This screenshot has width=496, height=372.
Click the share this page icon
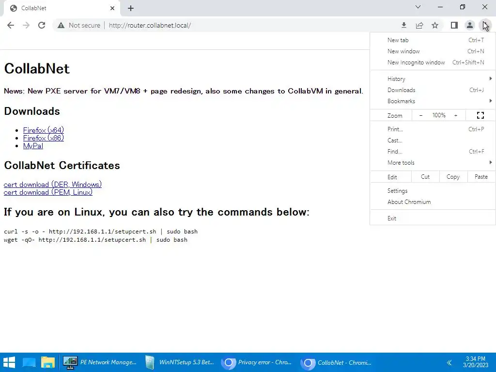(419, 25)
